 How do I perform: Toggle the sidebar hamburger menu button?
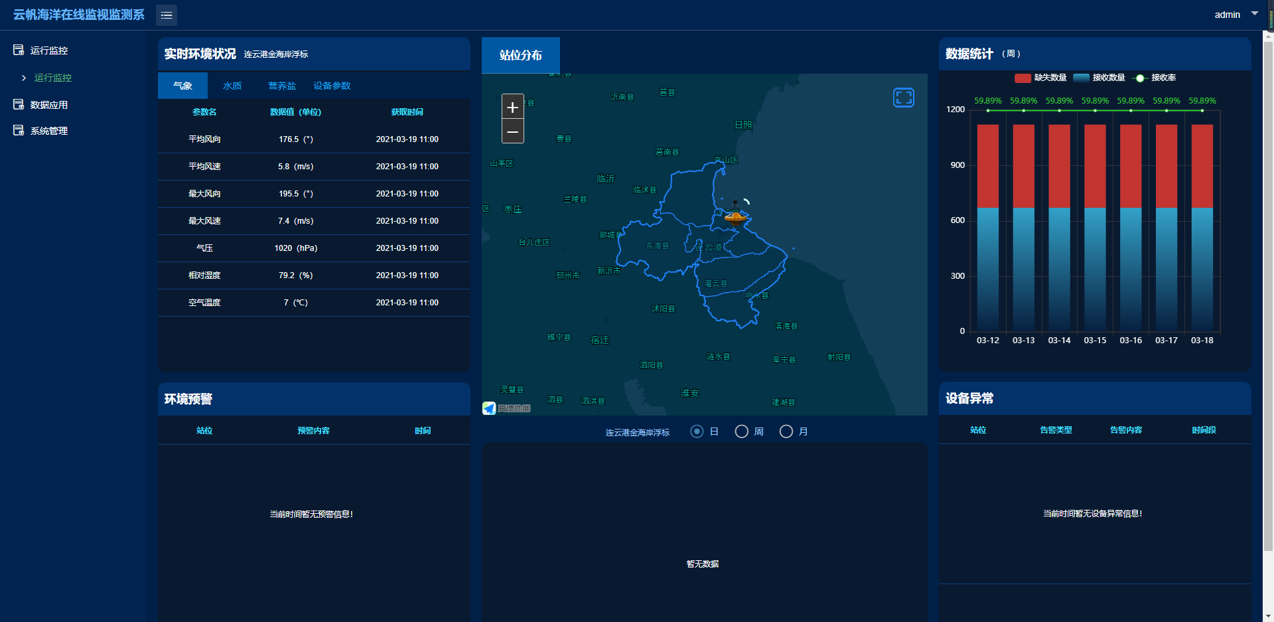(x=167, y=15)
